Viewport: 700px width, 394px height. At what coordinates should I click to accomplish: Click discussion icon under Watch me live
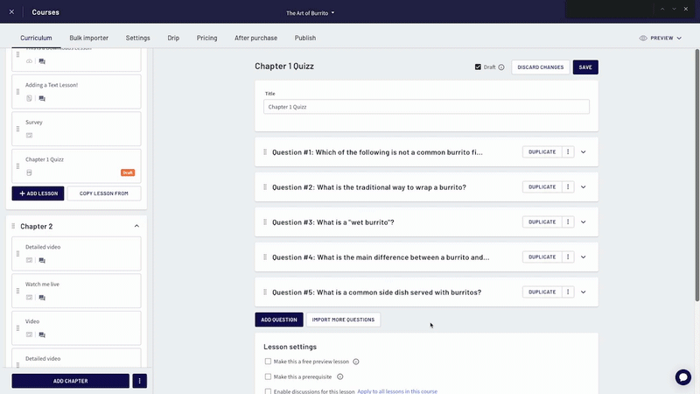[x=42, y=298]
